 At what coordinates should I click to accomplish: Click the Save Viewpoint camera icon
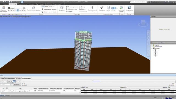(3, 8)
